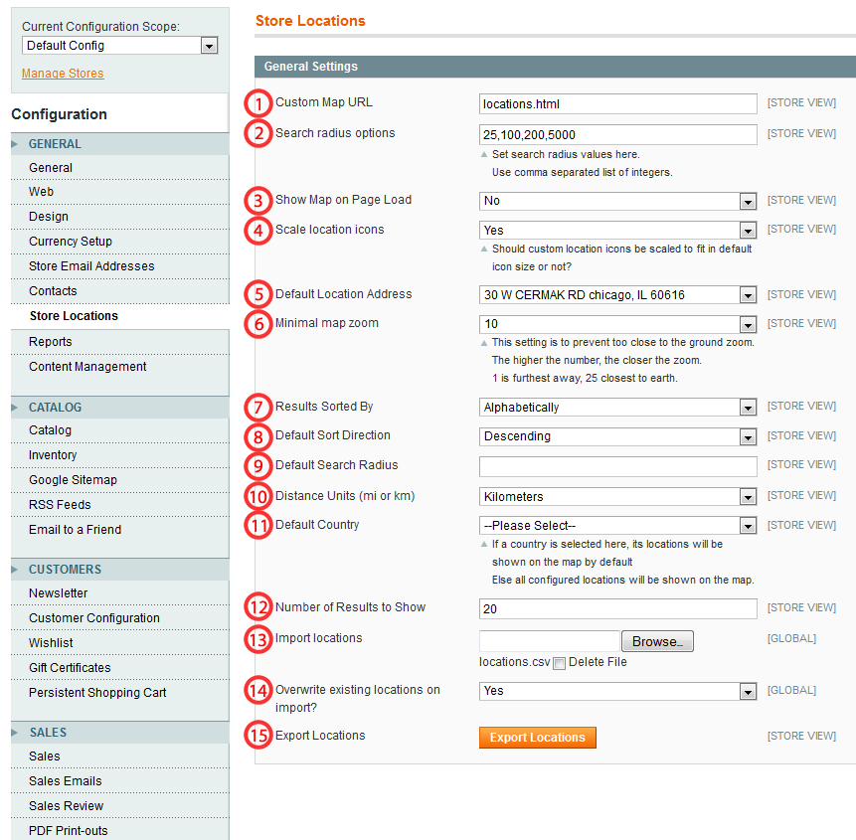Click the Export Locations button
The image size is (856, 840).
[538, 738]
